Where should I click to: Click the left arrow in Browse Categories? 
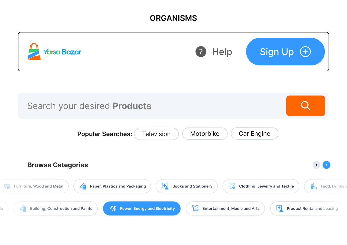click(x=316, y=165)
